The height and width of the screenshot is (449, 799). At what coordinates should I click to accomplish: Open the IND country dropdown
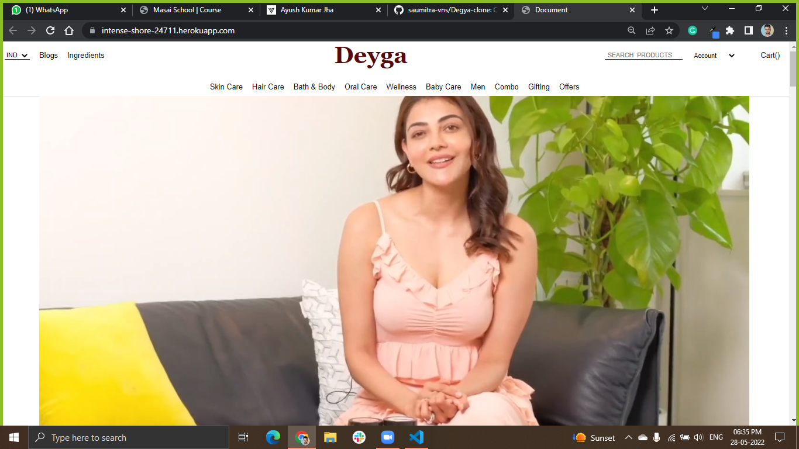pyautogui.click(x=17, y=56)
